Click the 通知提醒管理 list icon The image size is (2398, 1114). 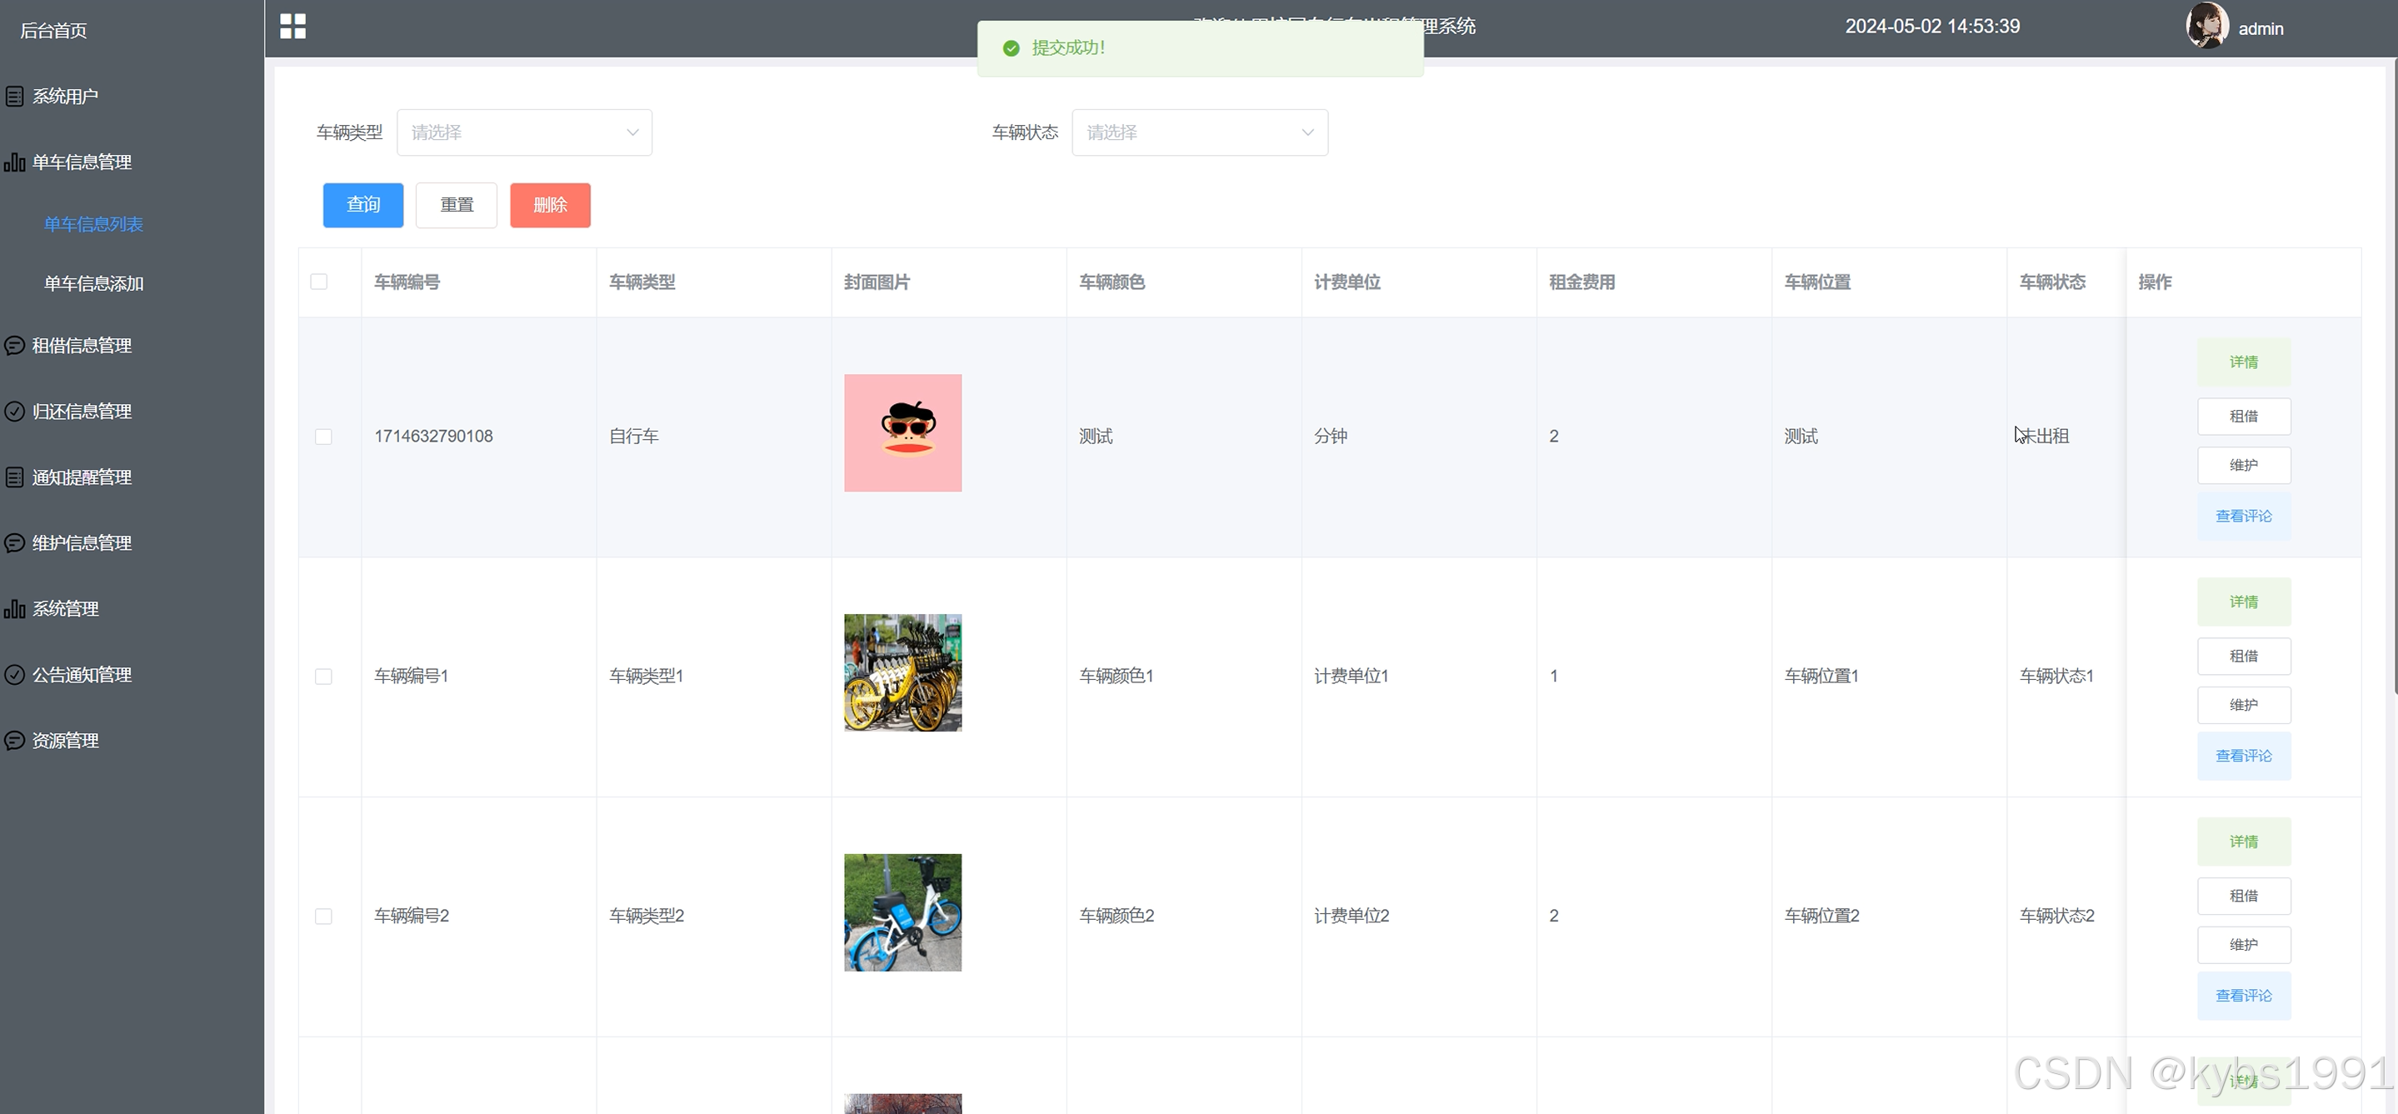tap(14, 477)
